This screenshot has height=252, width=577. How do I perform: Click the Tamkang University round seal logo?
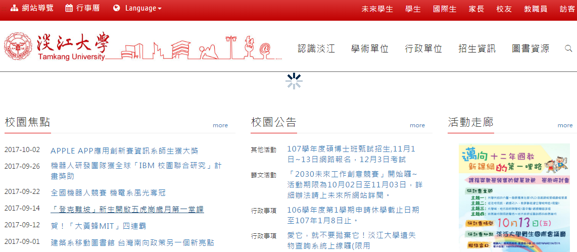coord(18,46)
